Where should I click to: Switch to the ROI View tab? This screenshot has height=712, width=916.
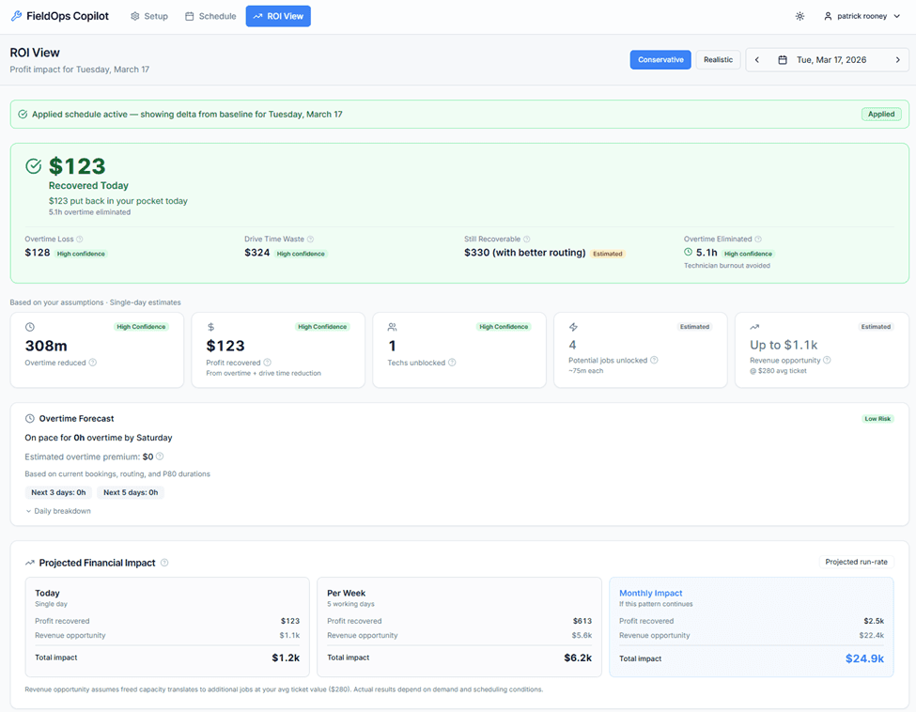278,15
